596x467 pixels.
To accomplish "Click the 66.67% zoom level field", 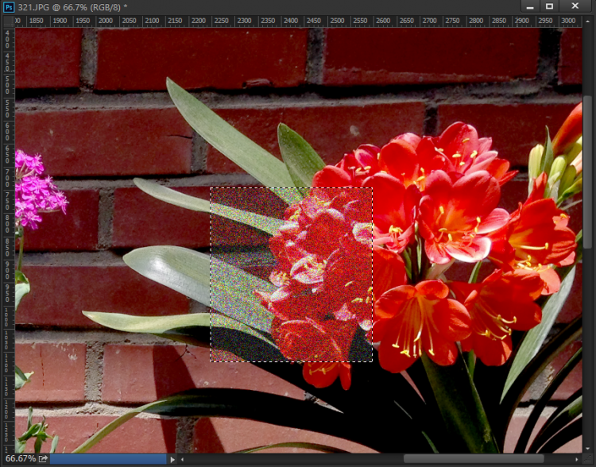I will coord(19,459).
